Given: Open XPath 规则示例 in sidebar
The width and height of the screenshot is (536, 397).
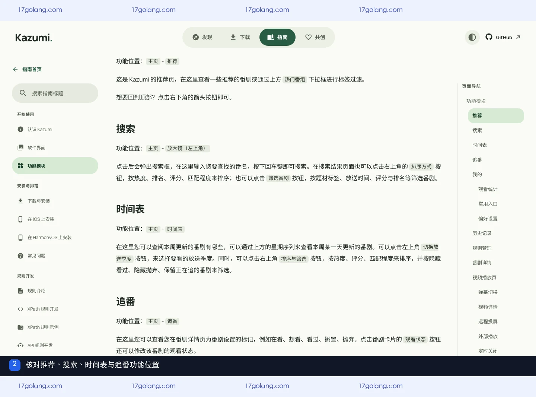Looking at the screenshot, I should click(55, 327).
